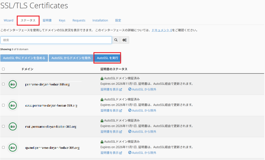Viewport: 265px width, 160px height.
Task: Click the domain name starting with cpanel.
Action: pos(52,148)
